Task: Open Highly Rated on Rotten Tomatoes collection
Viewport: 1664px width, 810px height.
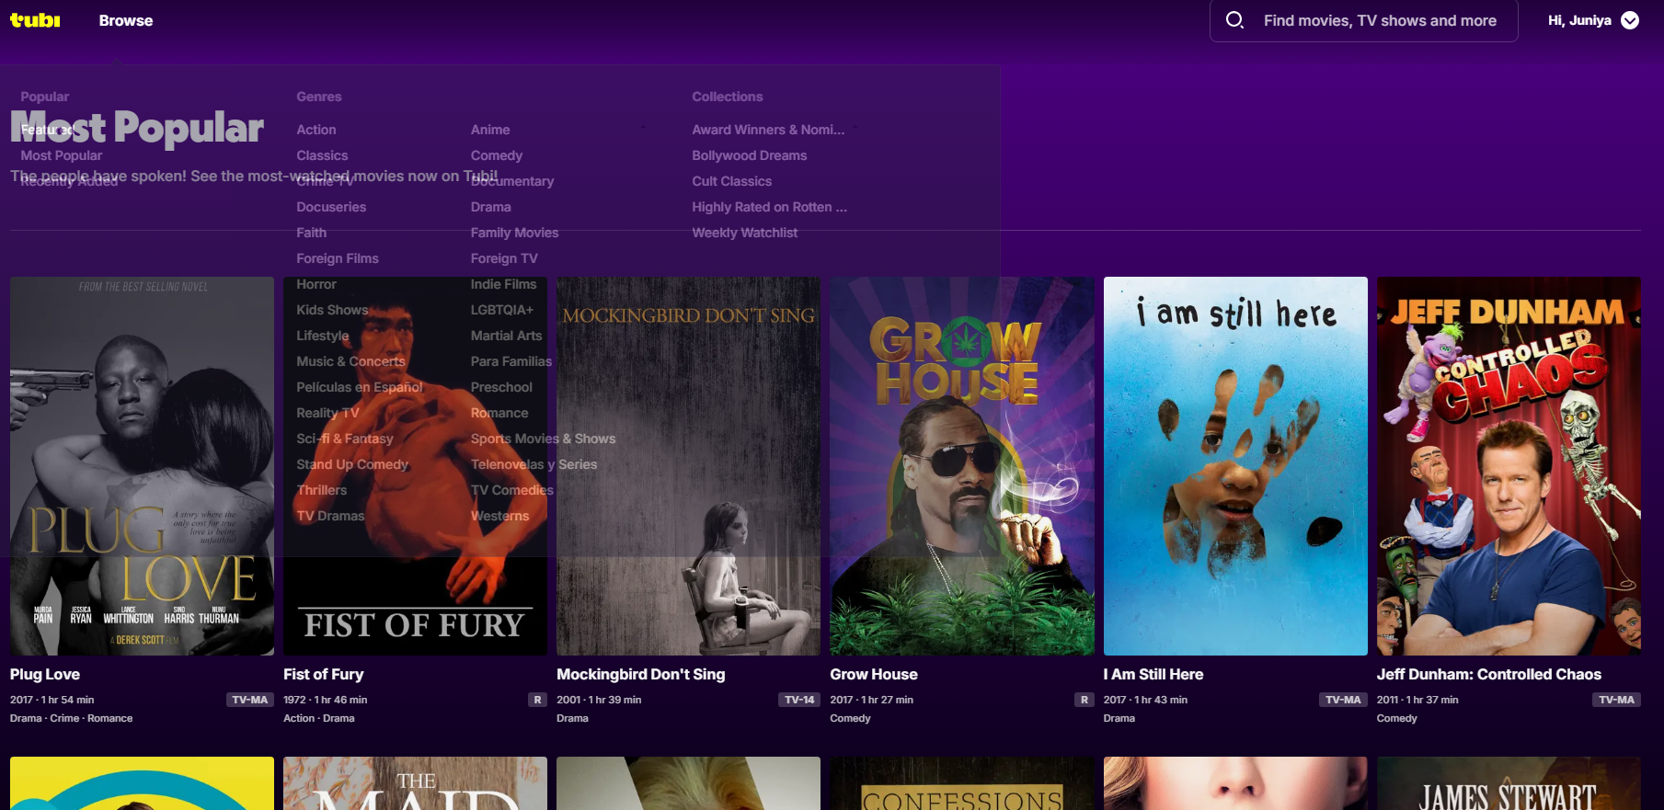Action: coord(770,207)
